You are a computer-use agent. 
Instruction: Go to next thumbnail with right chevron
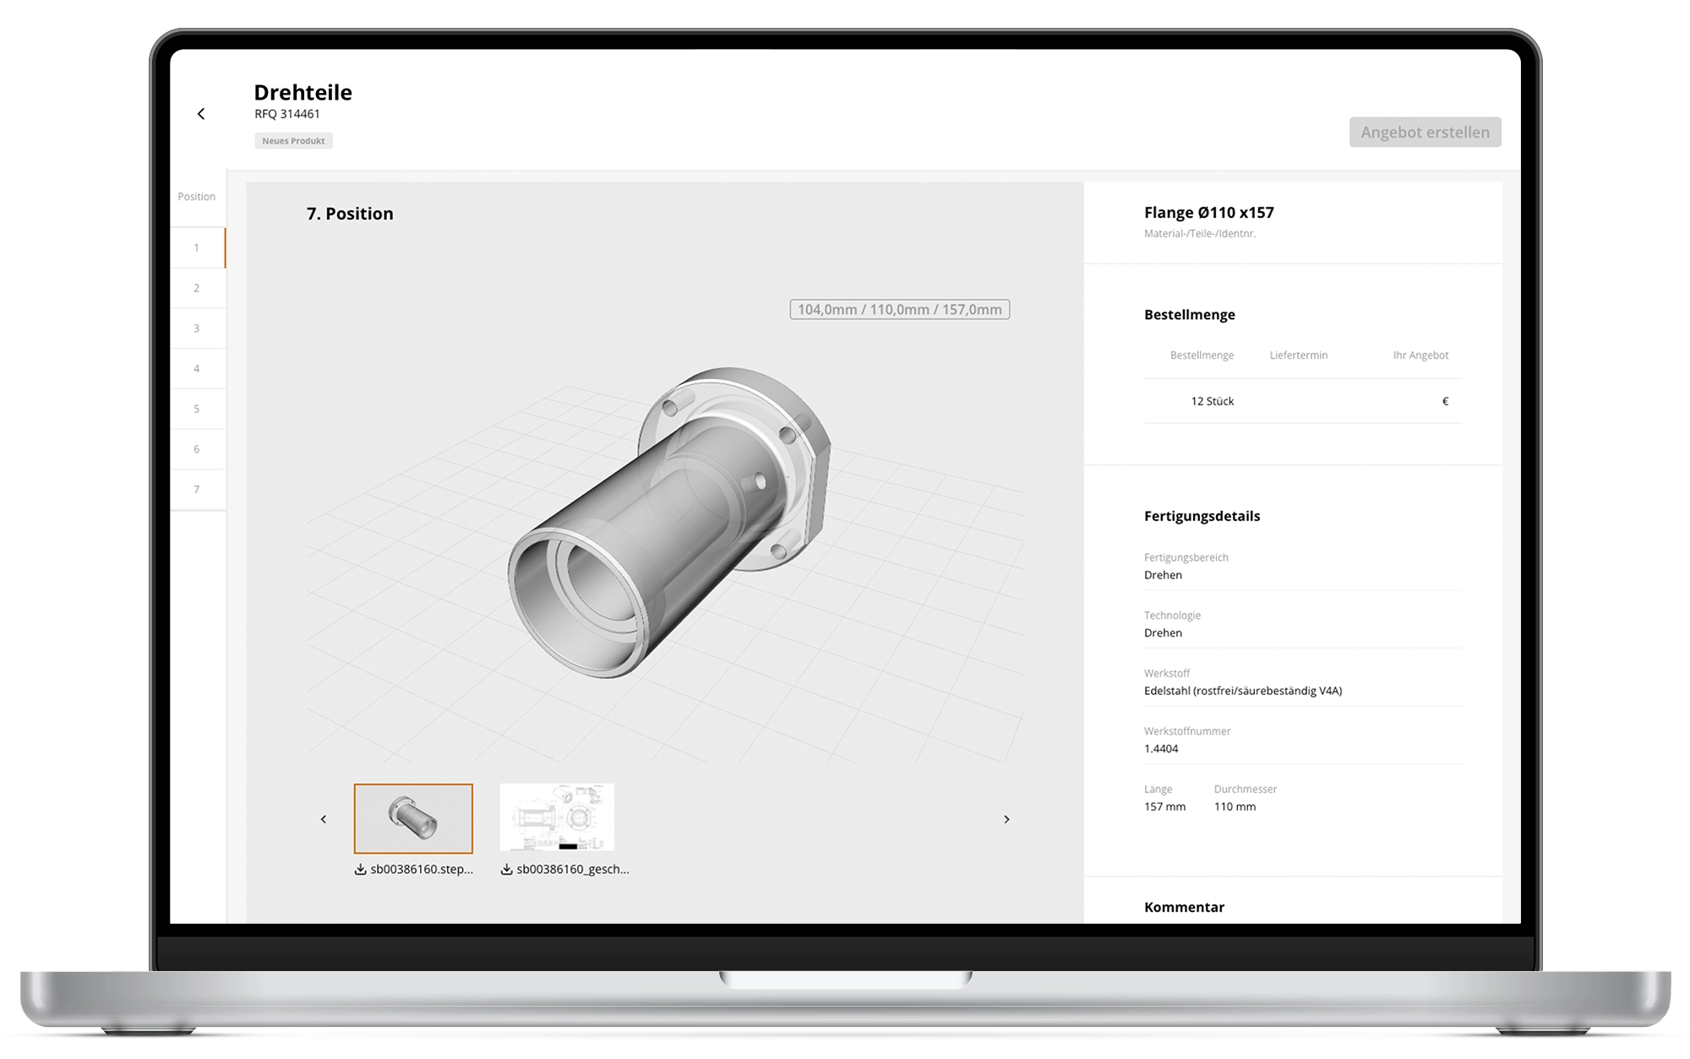pyautogui.click(x=1006, y=819)
